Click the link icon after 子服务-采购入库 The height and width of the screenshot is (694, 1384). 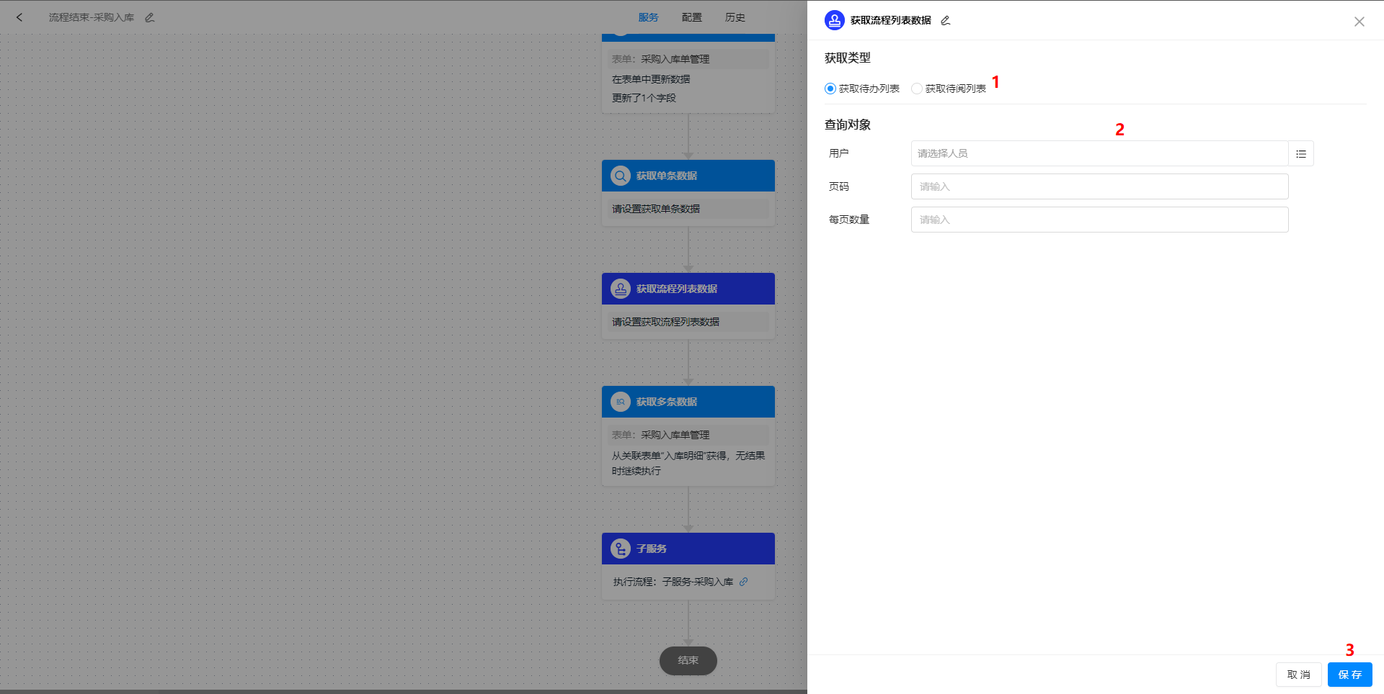tap(745, 582)
